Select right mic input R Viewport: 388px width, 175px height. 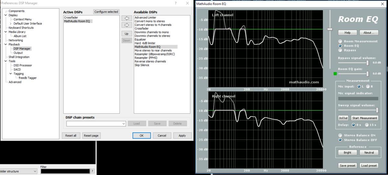coord(368,87)
